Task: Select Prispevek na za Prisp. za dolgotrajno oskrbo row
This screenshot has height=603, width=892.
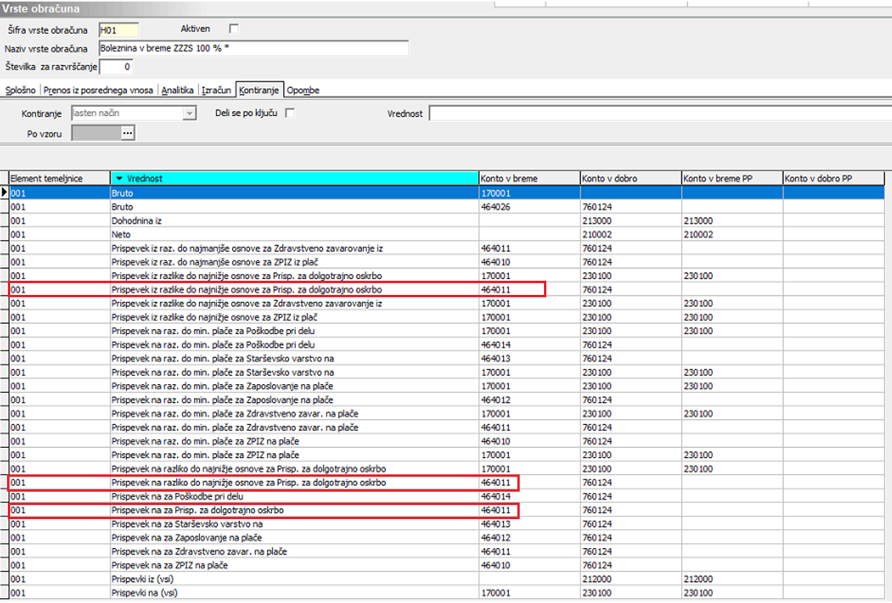Action: tap(447, 510)
